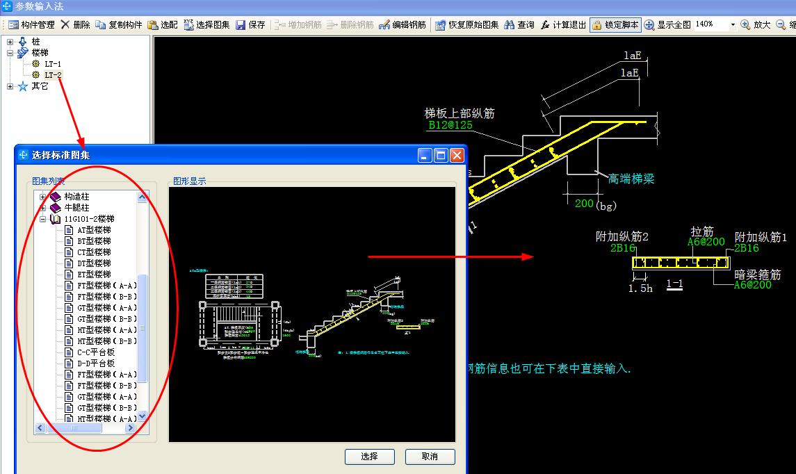This screenshot has width=796, height=474.
Task: Click the atlas list scroll-right arrow
Action: (x=131, y=428)
